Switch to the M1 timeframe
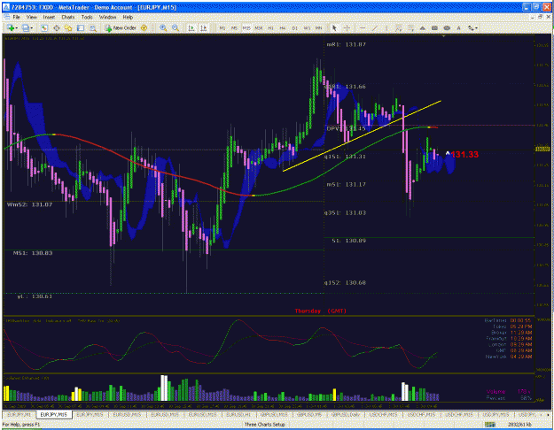The height and width of the screenshot is (430, 554). 222,27
